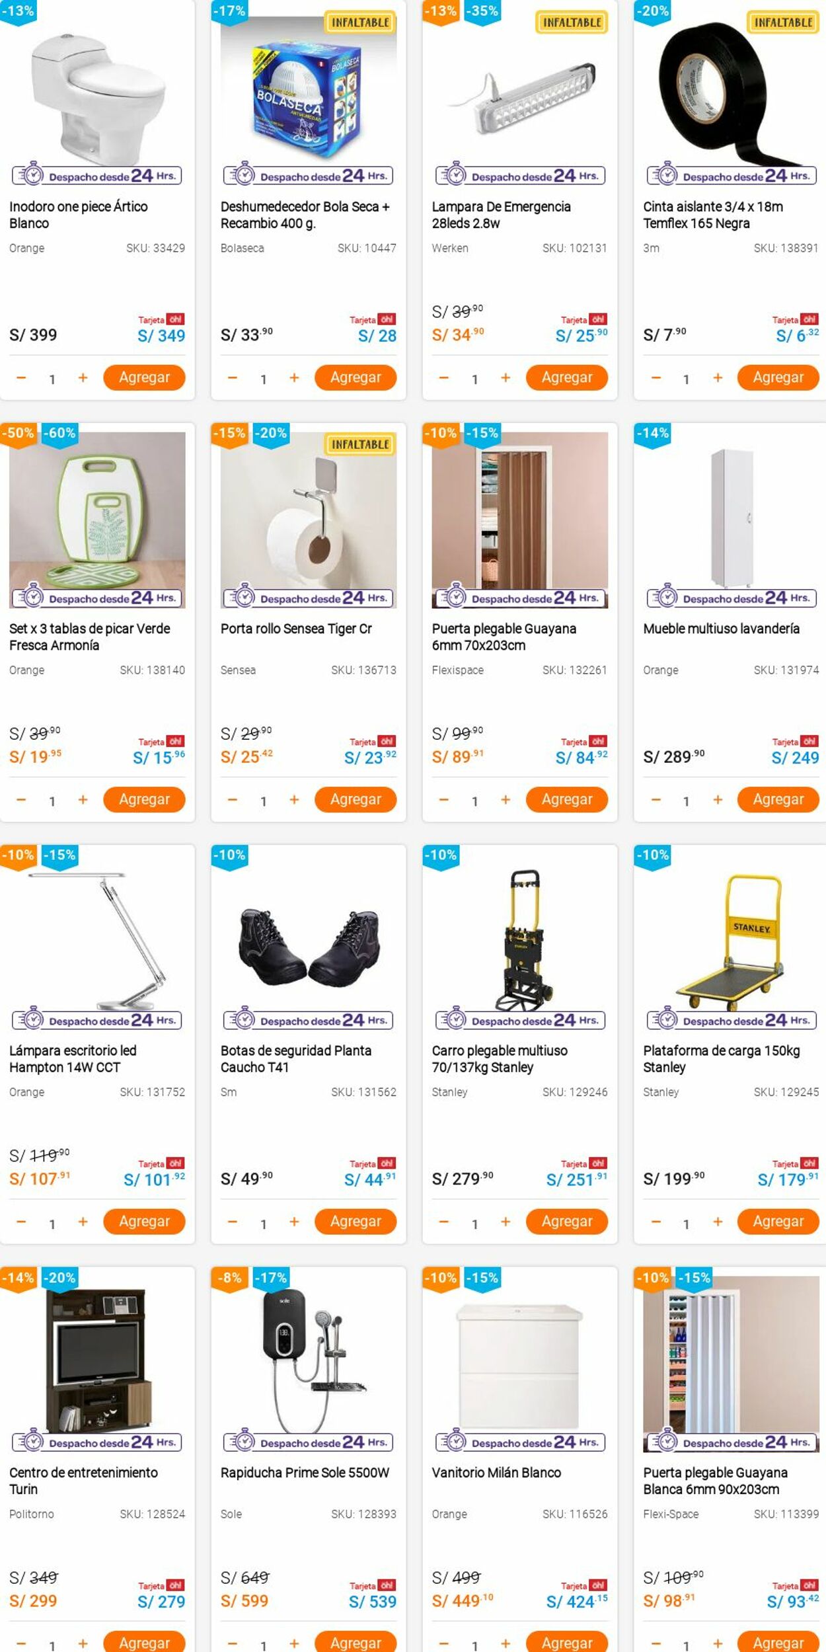The image size is (826, 1652).
Task: Open Set x 3 tablas de picar image
Action: tap(97, 509)
